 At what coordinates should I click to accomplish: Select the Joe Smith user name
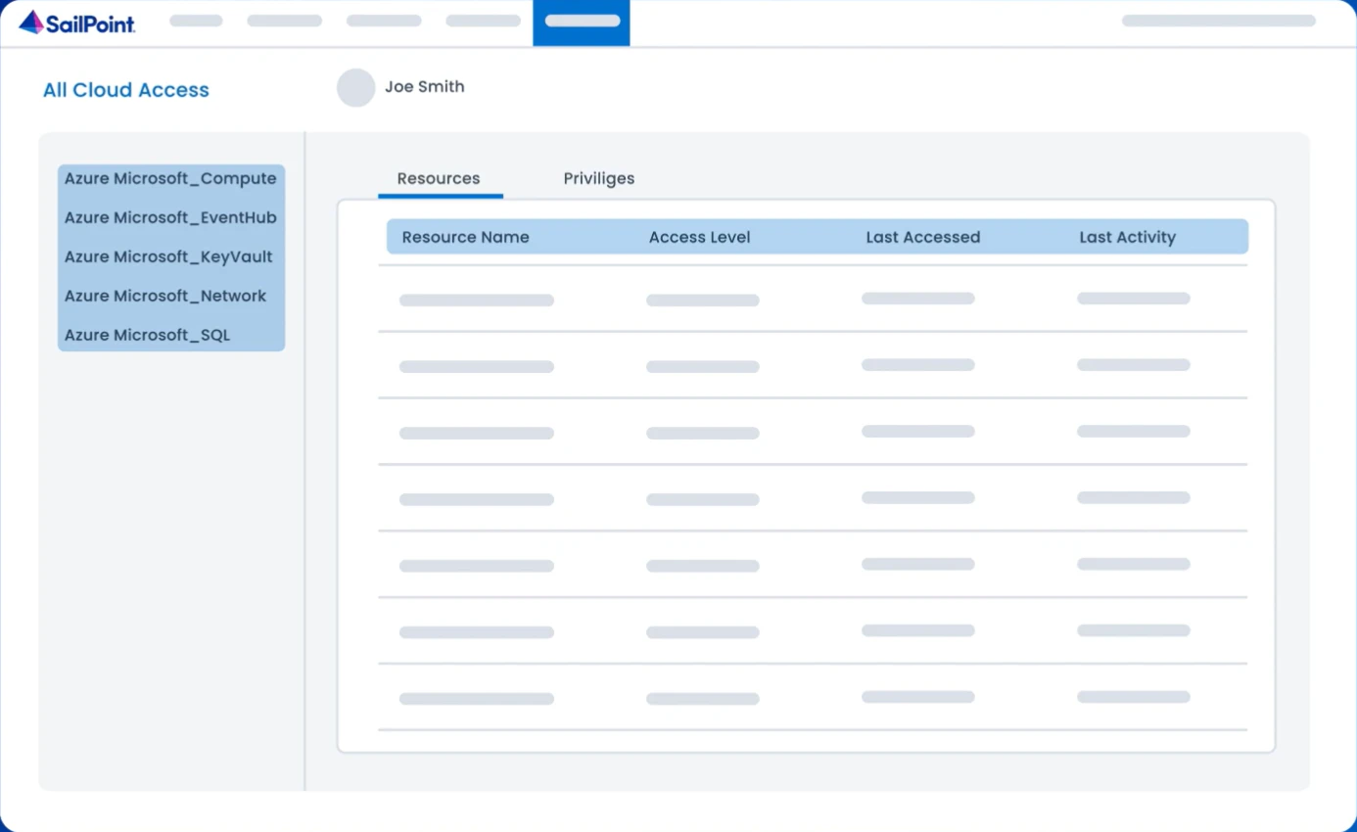click(x=425, y=86)
